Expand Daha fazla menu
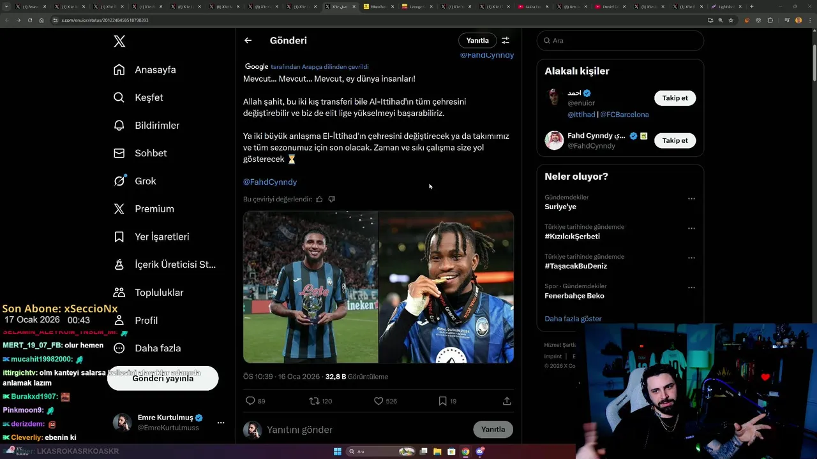This screenshot has height=459, width=817. pyautogui.click(x=147, y=348)
